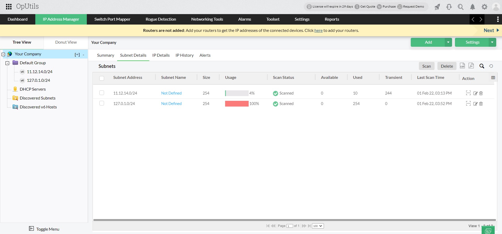This screenshot has width=502, height=234.
Task: Click the green Add button
Action: click(x=428, y=42)
